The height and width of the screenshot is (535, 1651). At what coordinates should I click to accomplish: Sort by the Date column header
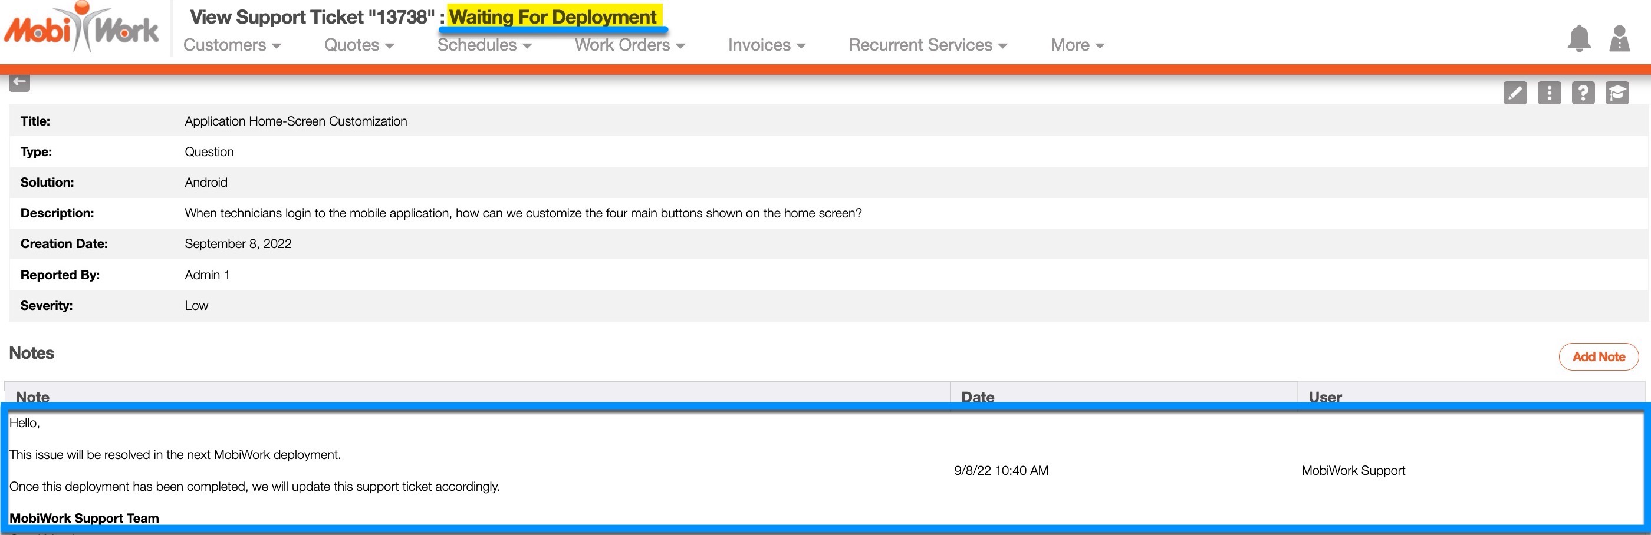(x=978, y=396)
